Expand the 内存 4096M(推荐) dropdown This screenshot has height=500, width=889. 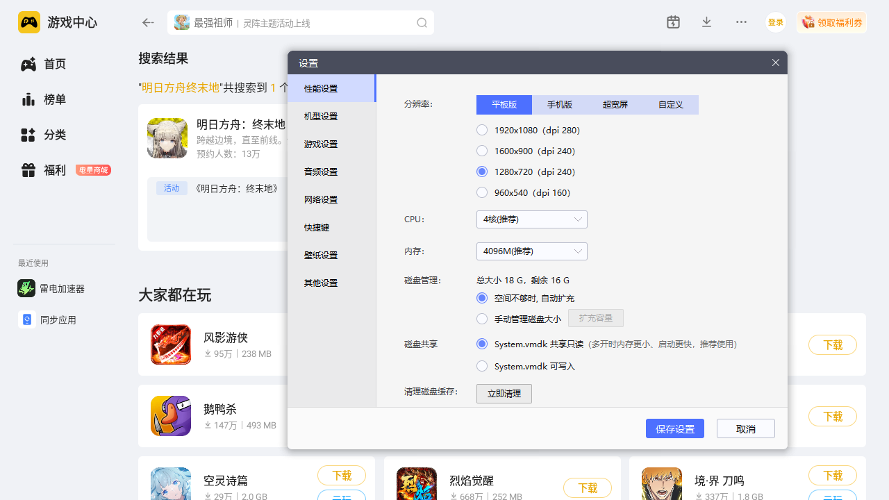[x=531, y=251]
